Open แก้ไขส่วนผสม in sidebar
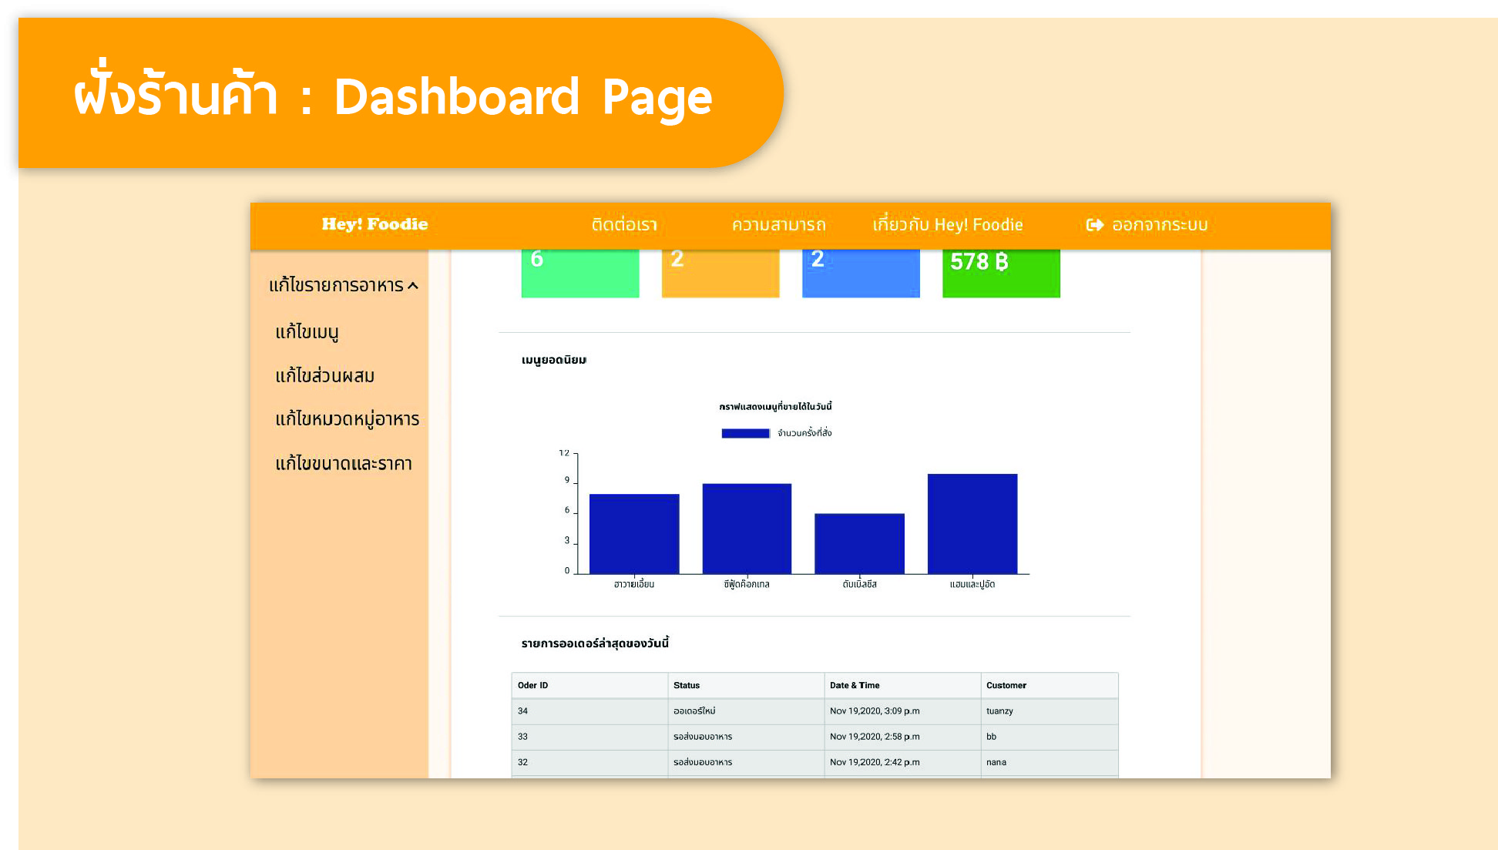 [x=324, y=376]
